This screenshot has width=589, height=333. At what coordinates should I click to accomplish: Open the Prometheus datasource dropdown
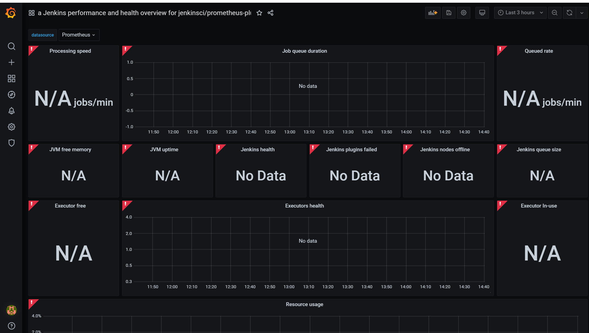(x=79, y=35)
